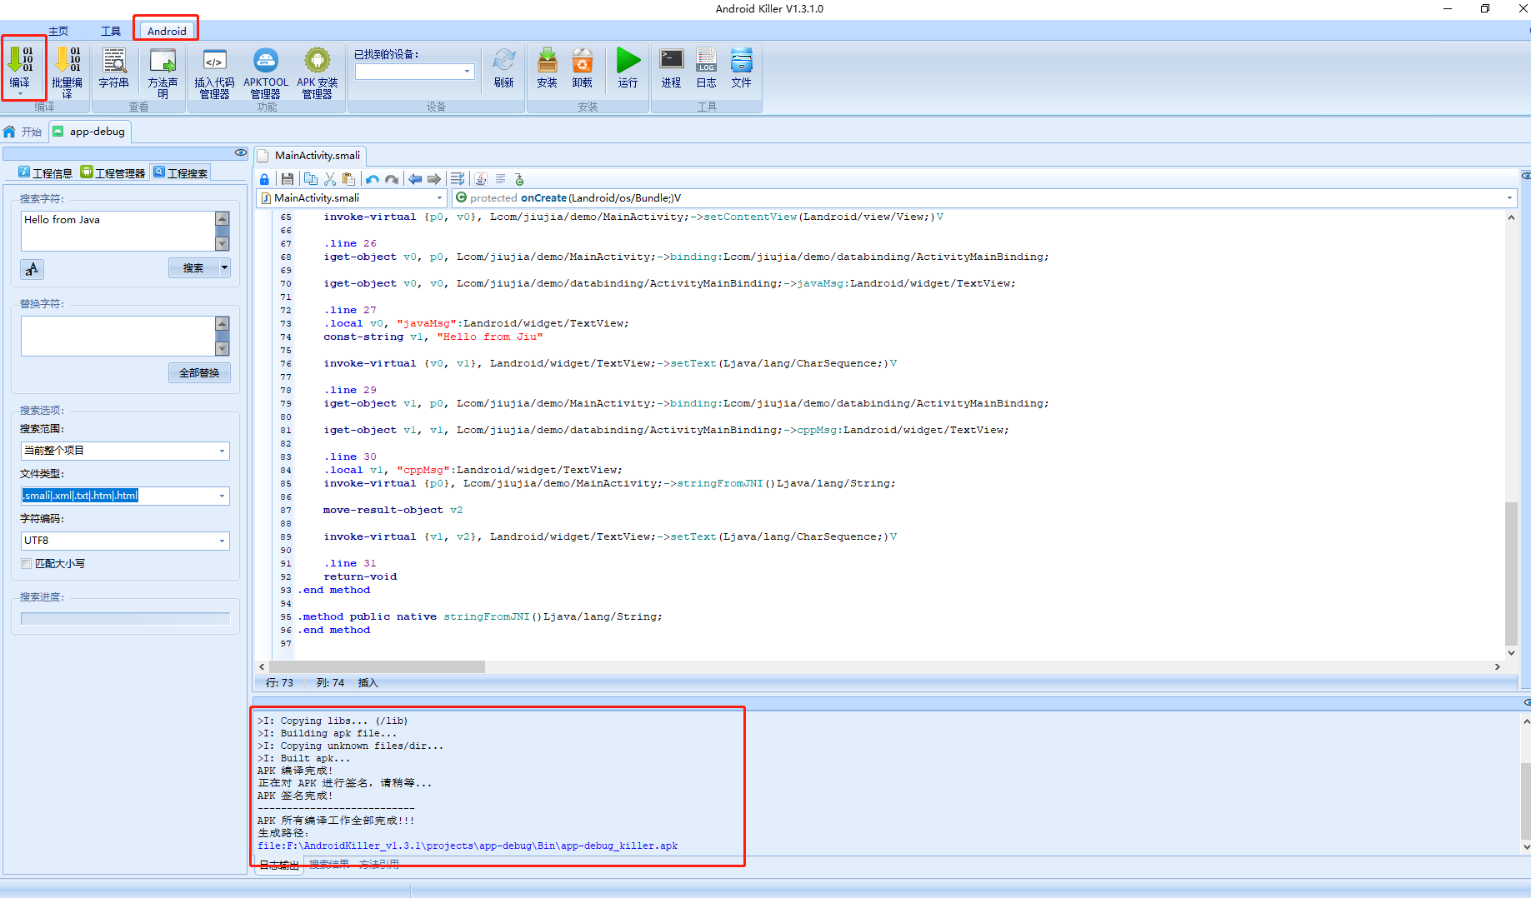Viewport: 1531px width, 898px height.
Task: Click the navigate-forward arrow in editor toolbar
Action: click(434, 179)
